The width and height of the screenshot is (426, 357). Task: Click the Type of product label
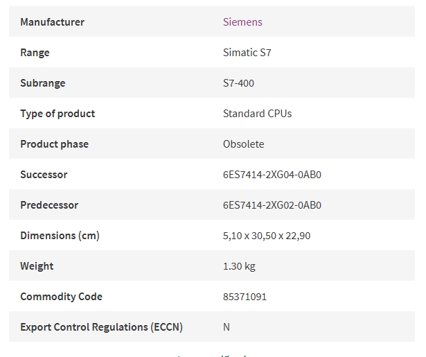[x=57, y=114]
